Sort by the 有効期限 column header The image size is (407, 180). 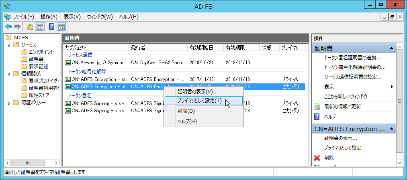coord(241,48)
